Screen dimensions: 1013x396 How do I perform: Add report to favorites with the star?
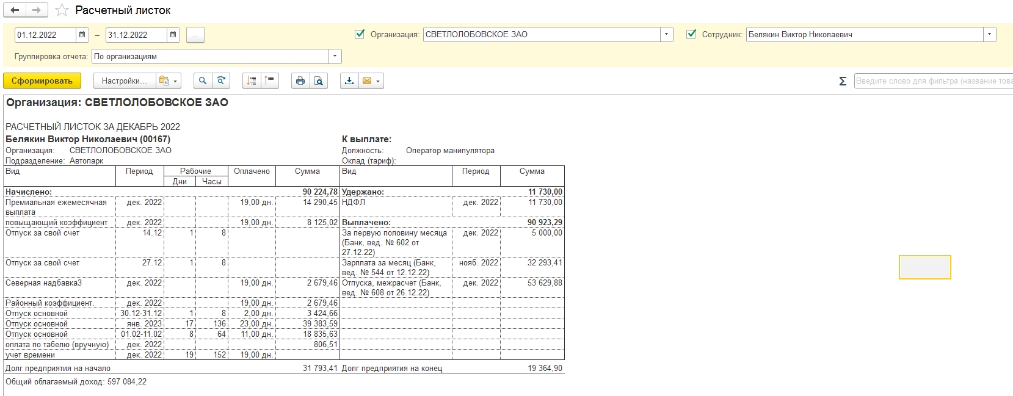[x=62, y=10]
